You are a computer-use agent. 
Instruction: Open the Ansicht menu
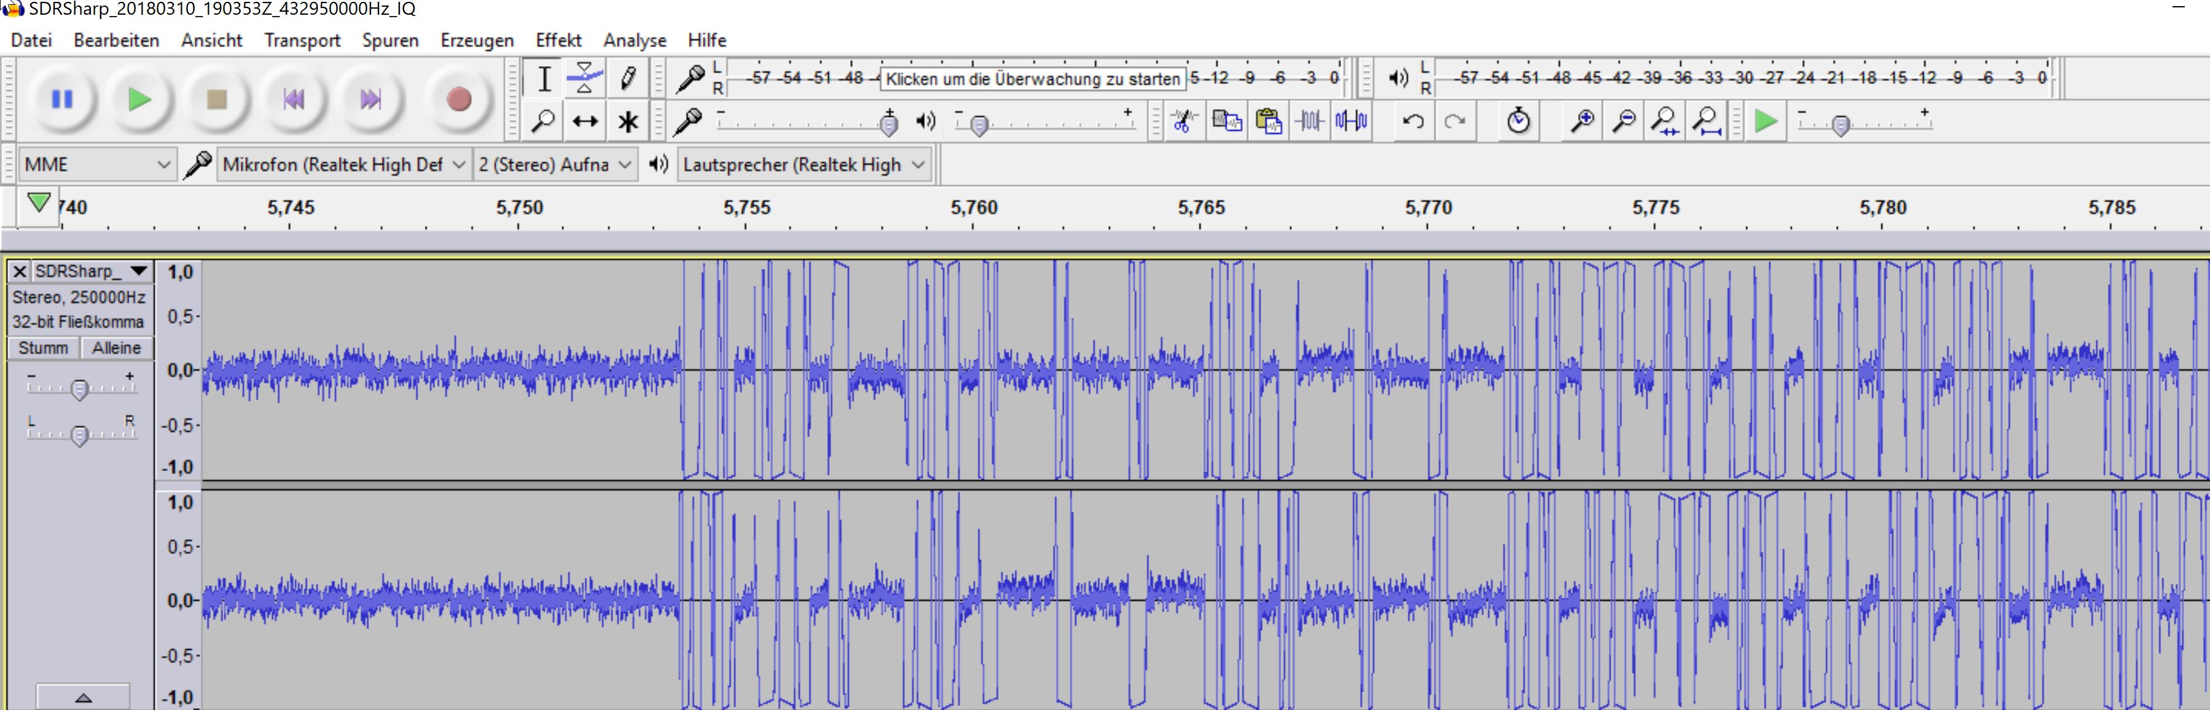212,41
